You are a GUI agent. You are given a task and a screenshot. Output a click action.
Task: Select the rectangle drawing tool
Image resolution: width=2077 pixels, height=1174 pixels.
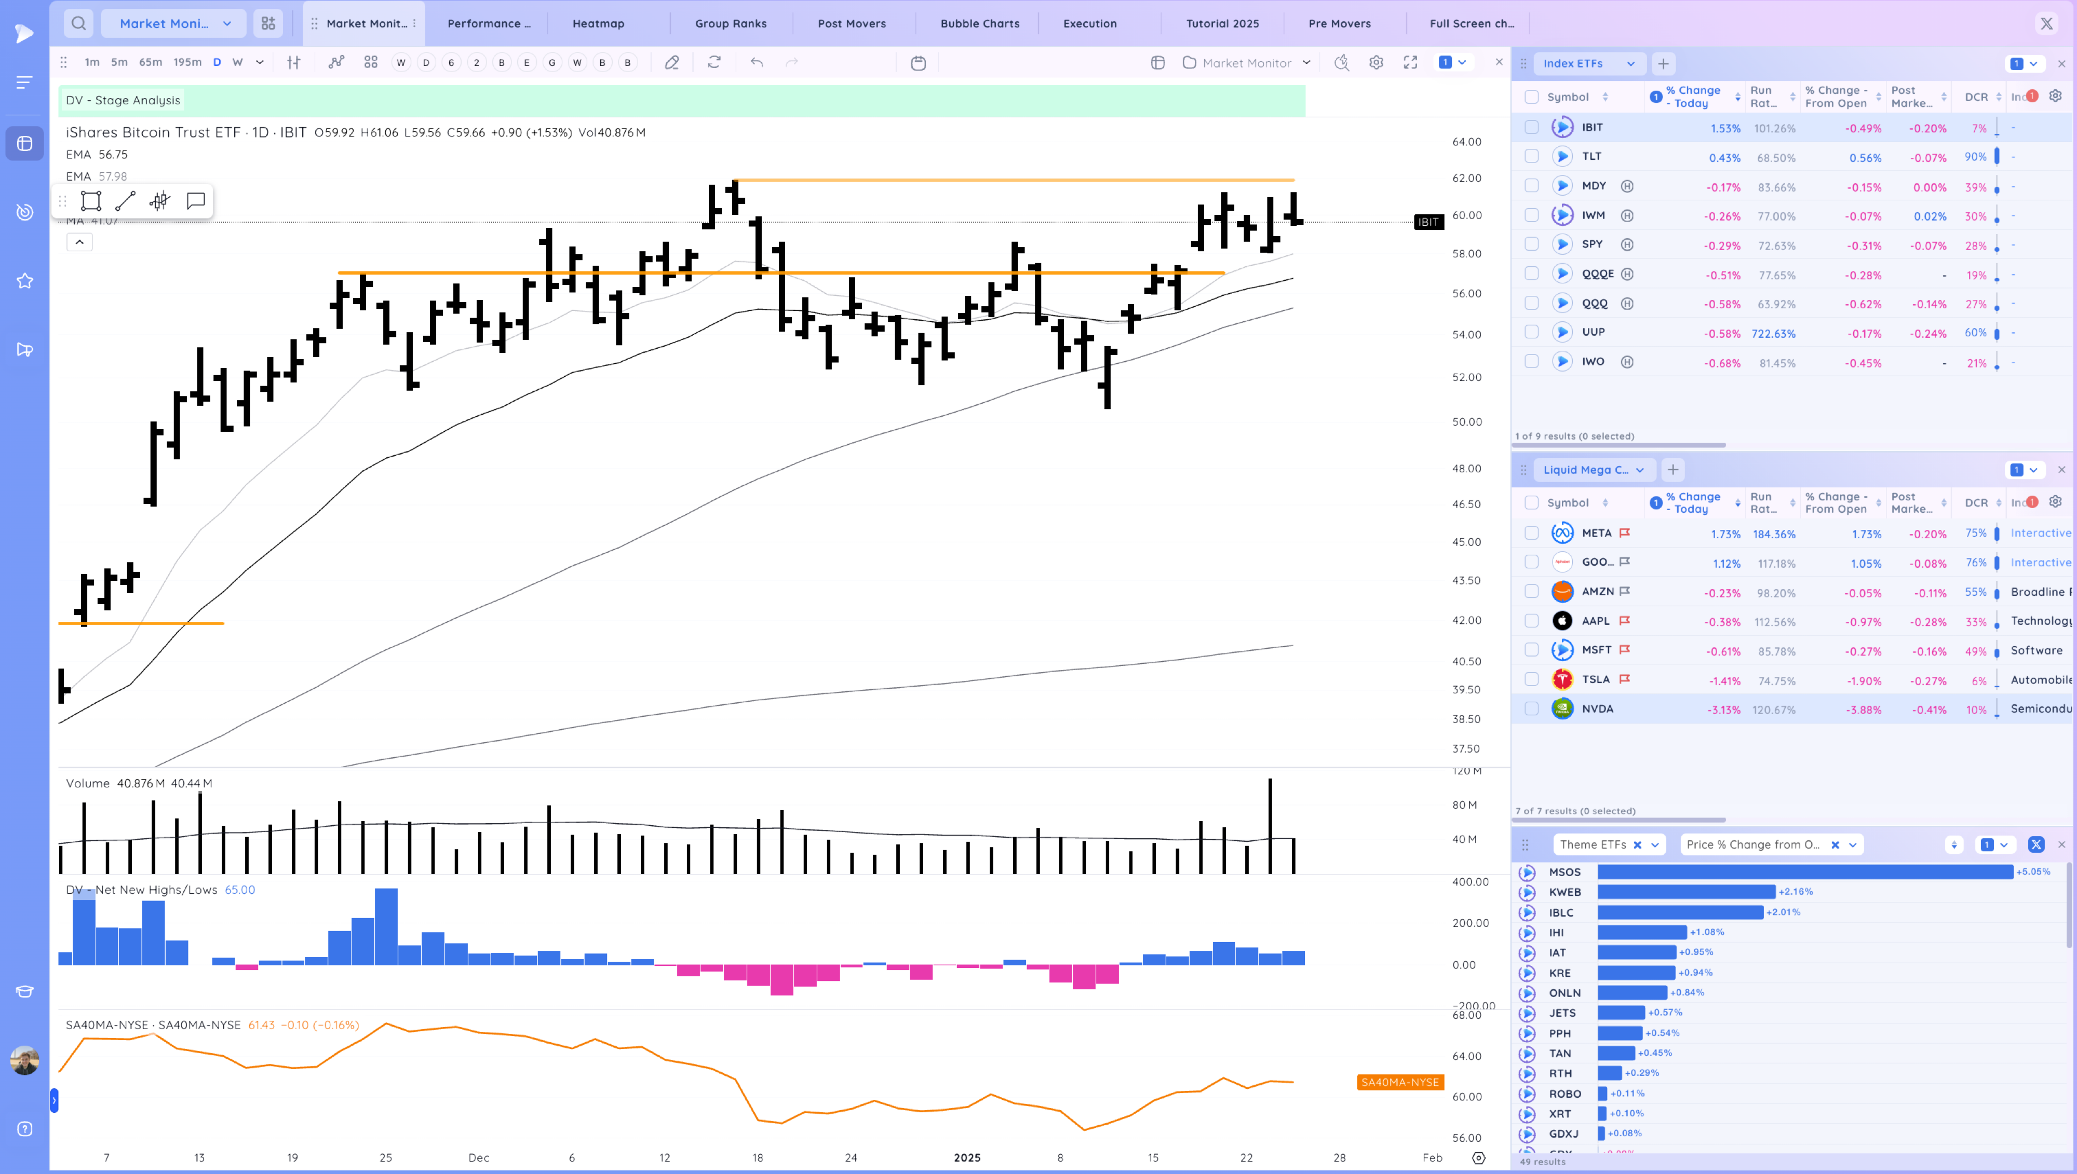(x=91, y=201)
